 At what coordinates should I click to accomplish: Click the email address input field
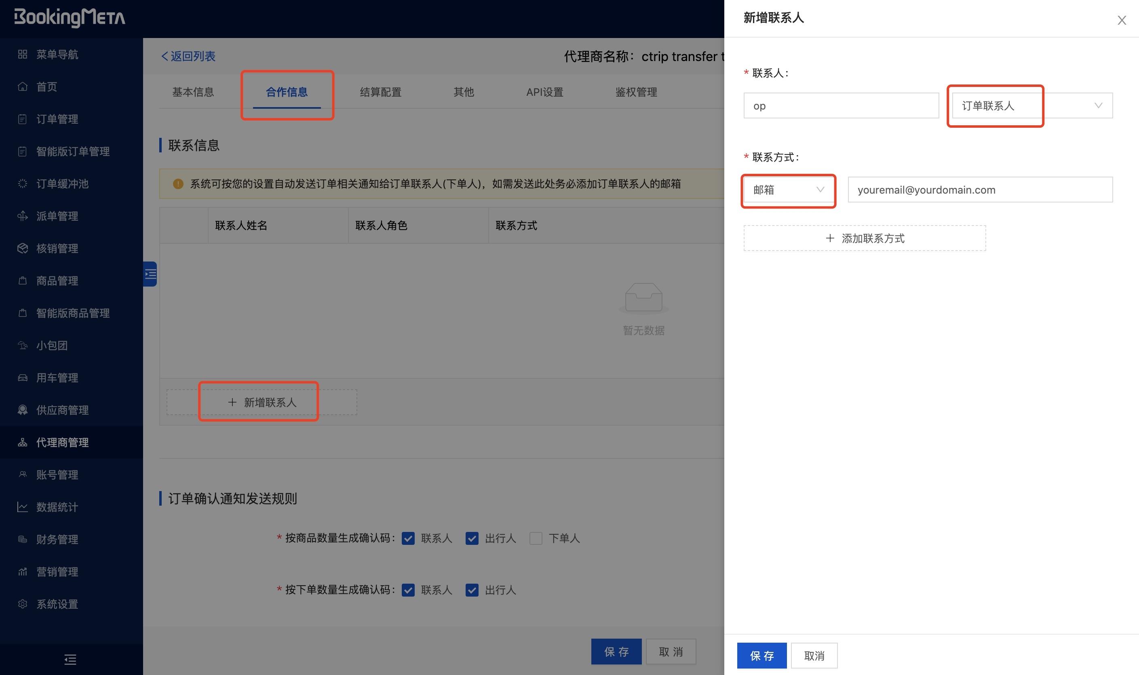tap(979, 190)
